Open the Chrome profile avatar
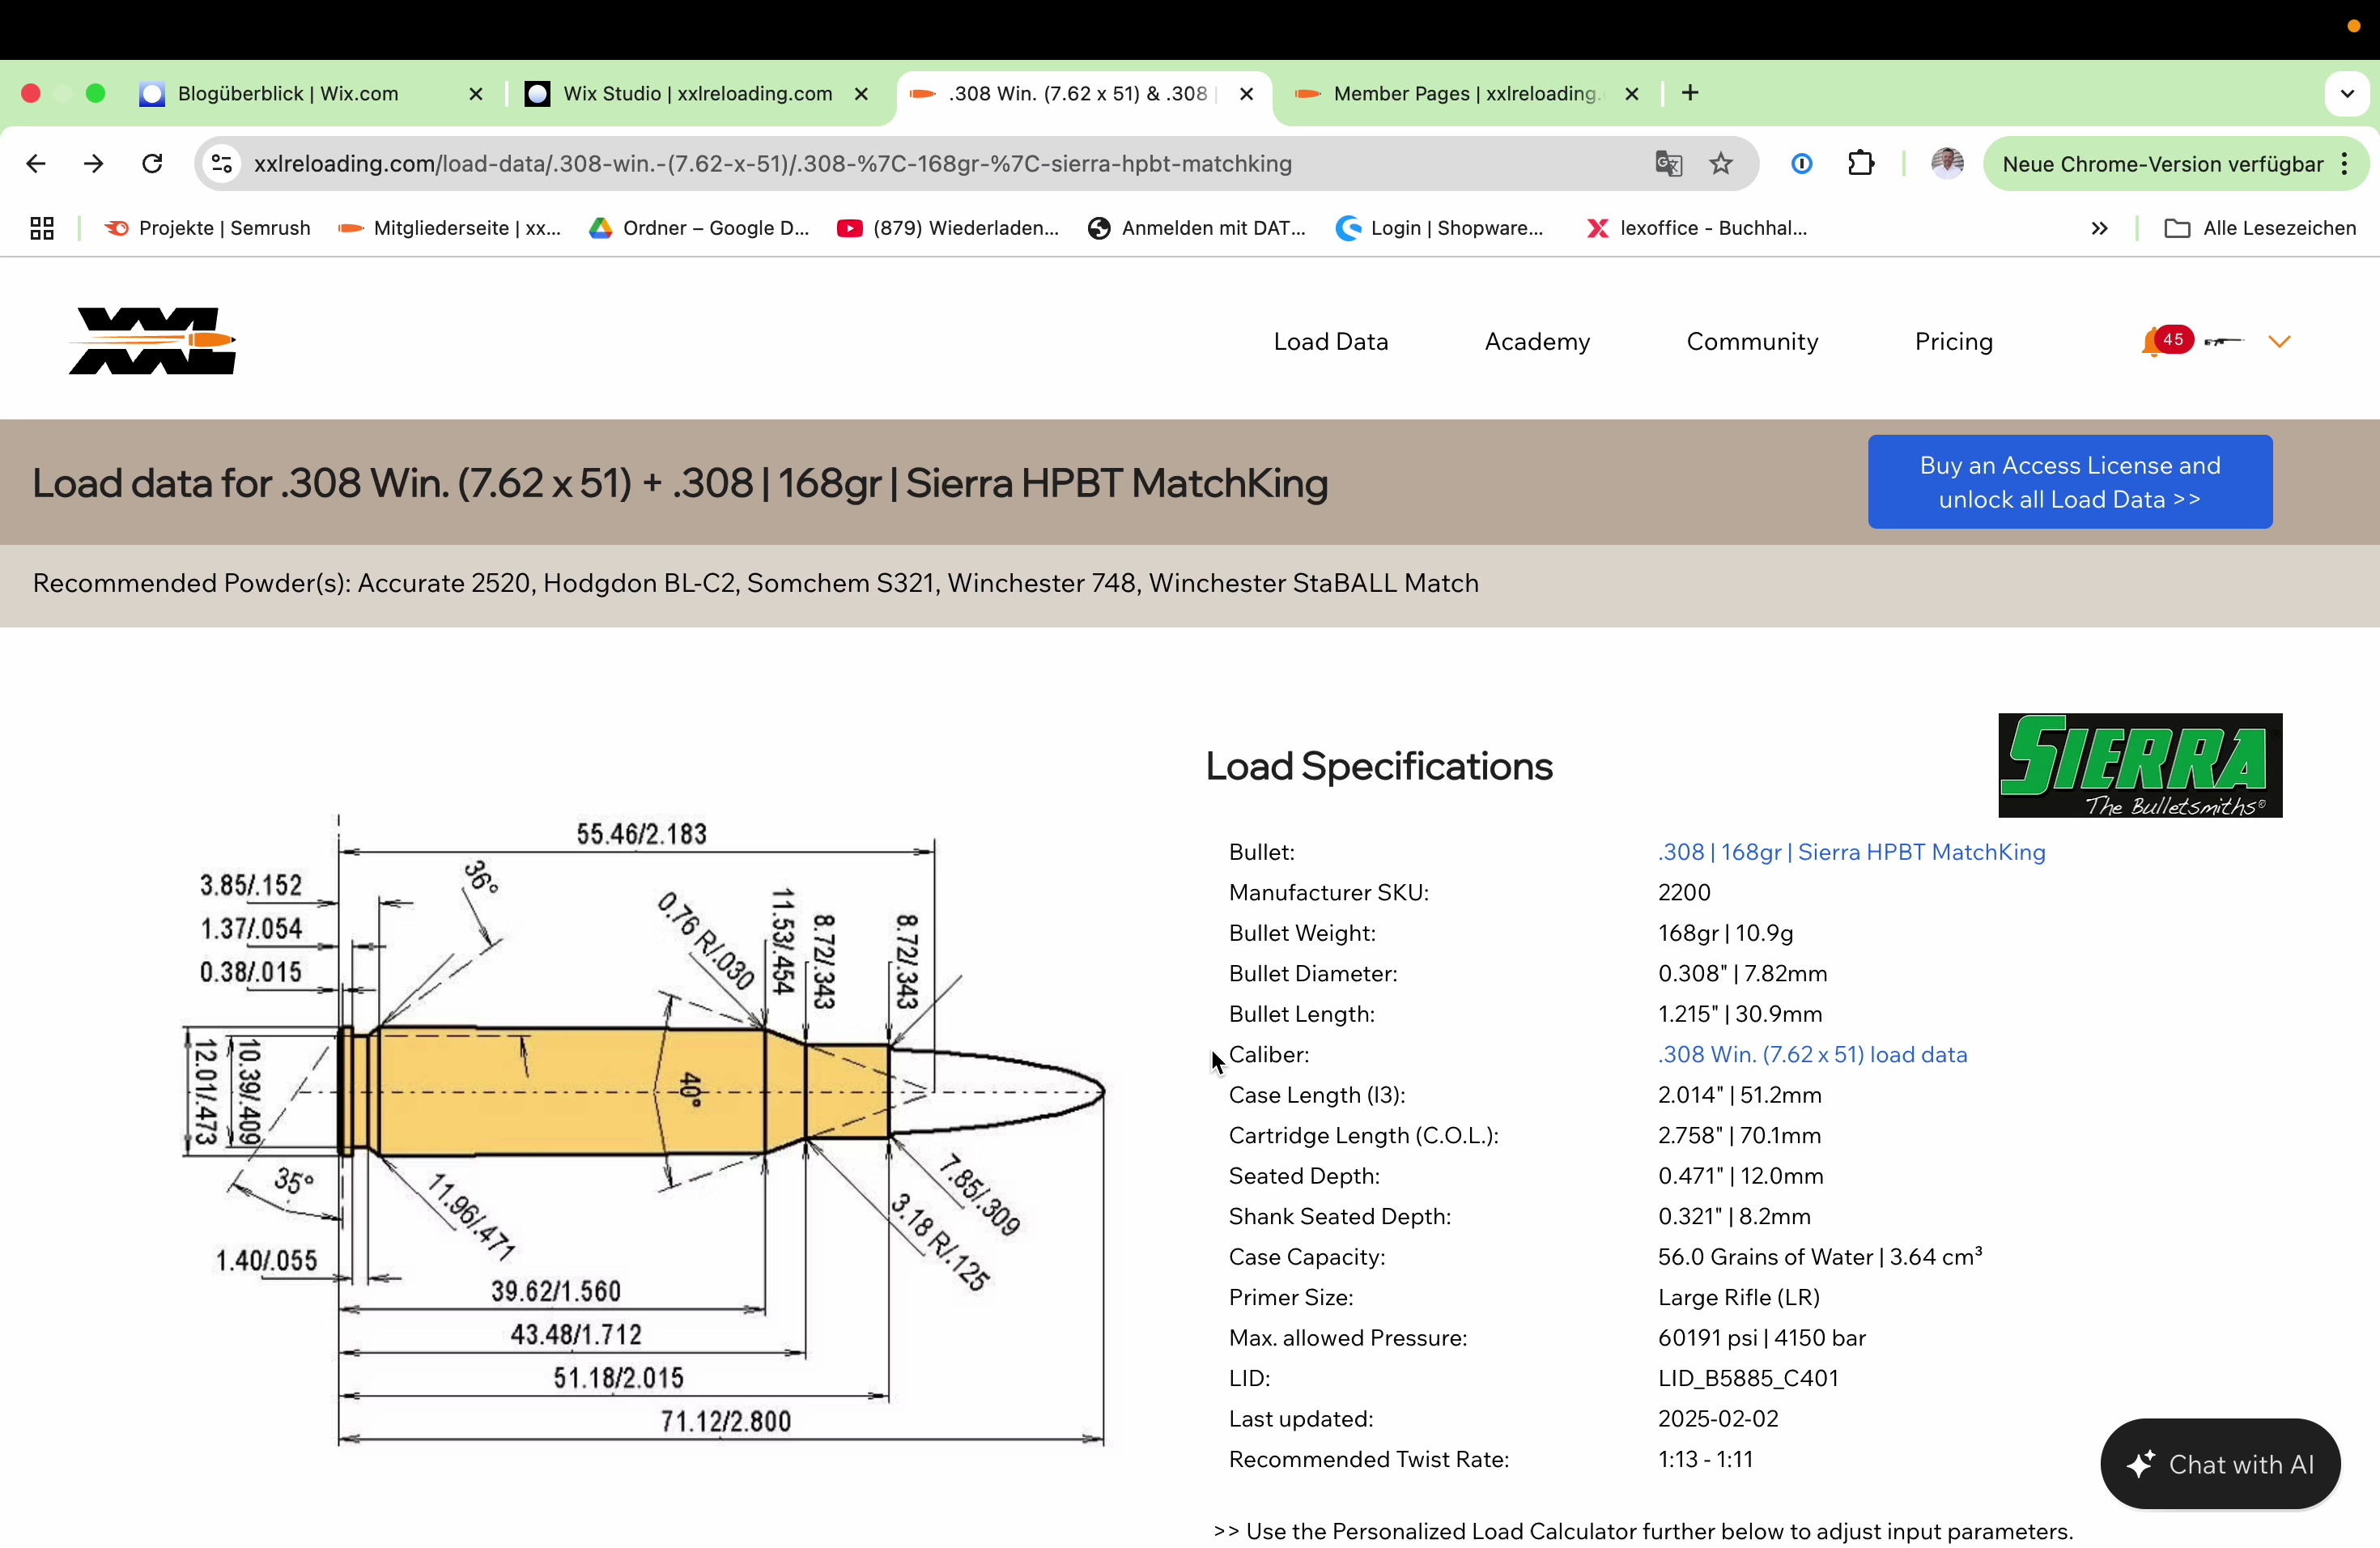Image resolution: width=2380 pixels, height=1548 pixels. [x=1947, y=163]
